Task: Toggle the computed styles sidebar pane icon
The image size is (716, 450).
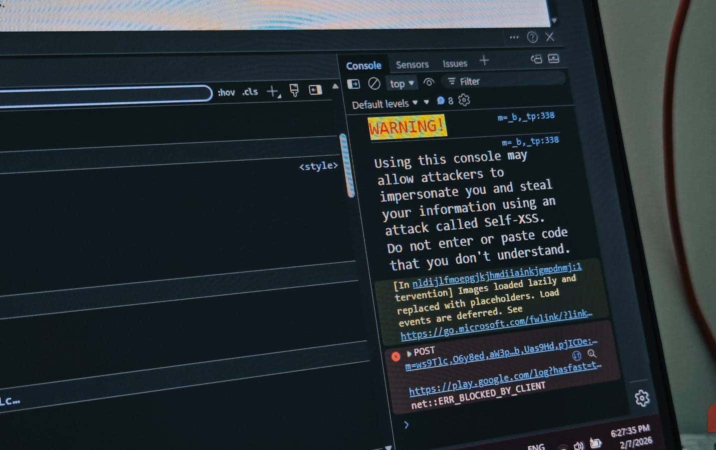Action: [x=315, y=90]
